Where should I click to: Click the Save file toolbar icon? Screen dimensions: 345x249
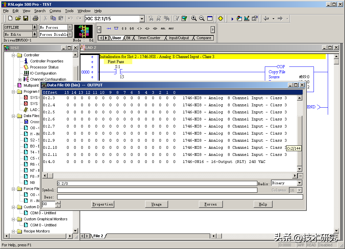pos(25,19)
